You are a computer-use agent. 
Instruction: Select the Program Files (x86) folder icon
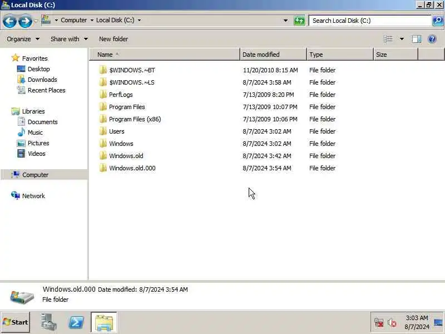tap(103, 119)
